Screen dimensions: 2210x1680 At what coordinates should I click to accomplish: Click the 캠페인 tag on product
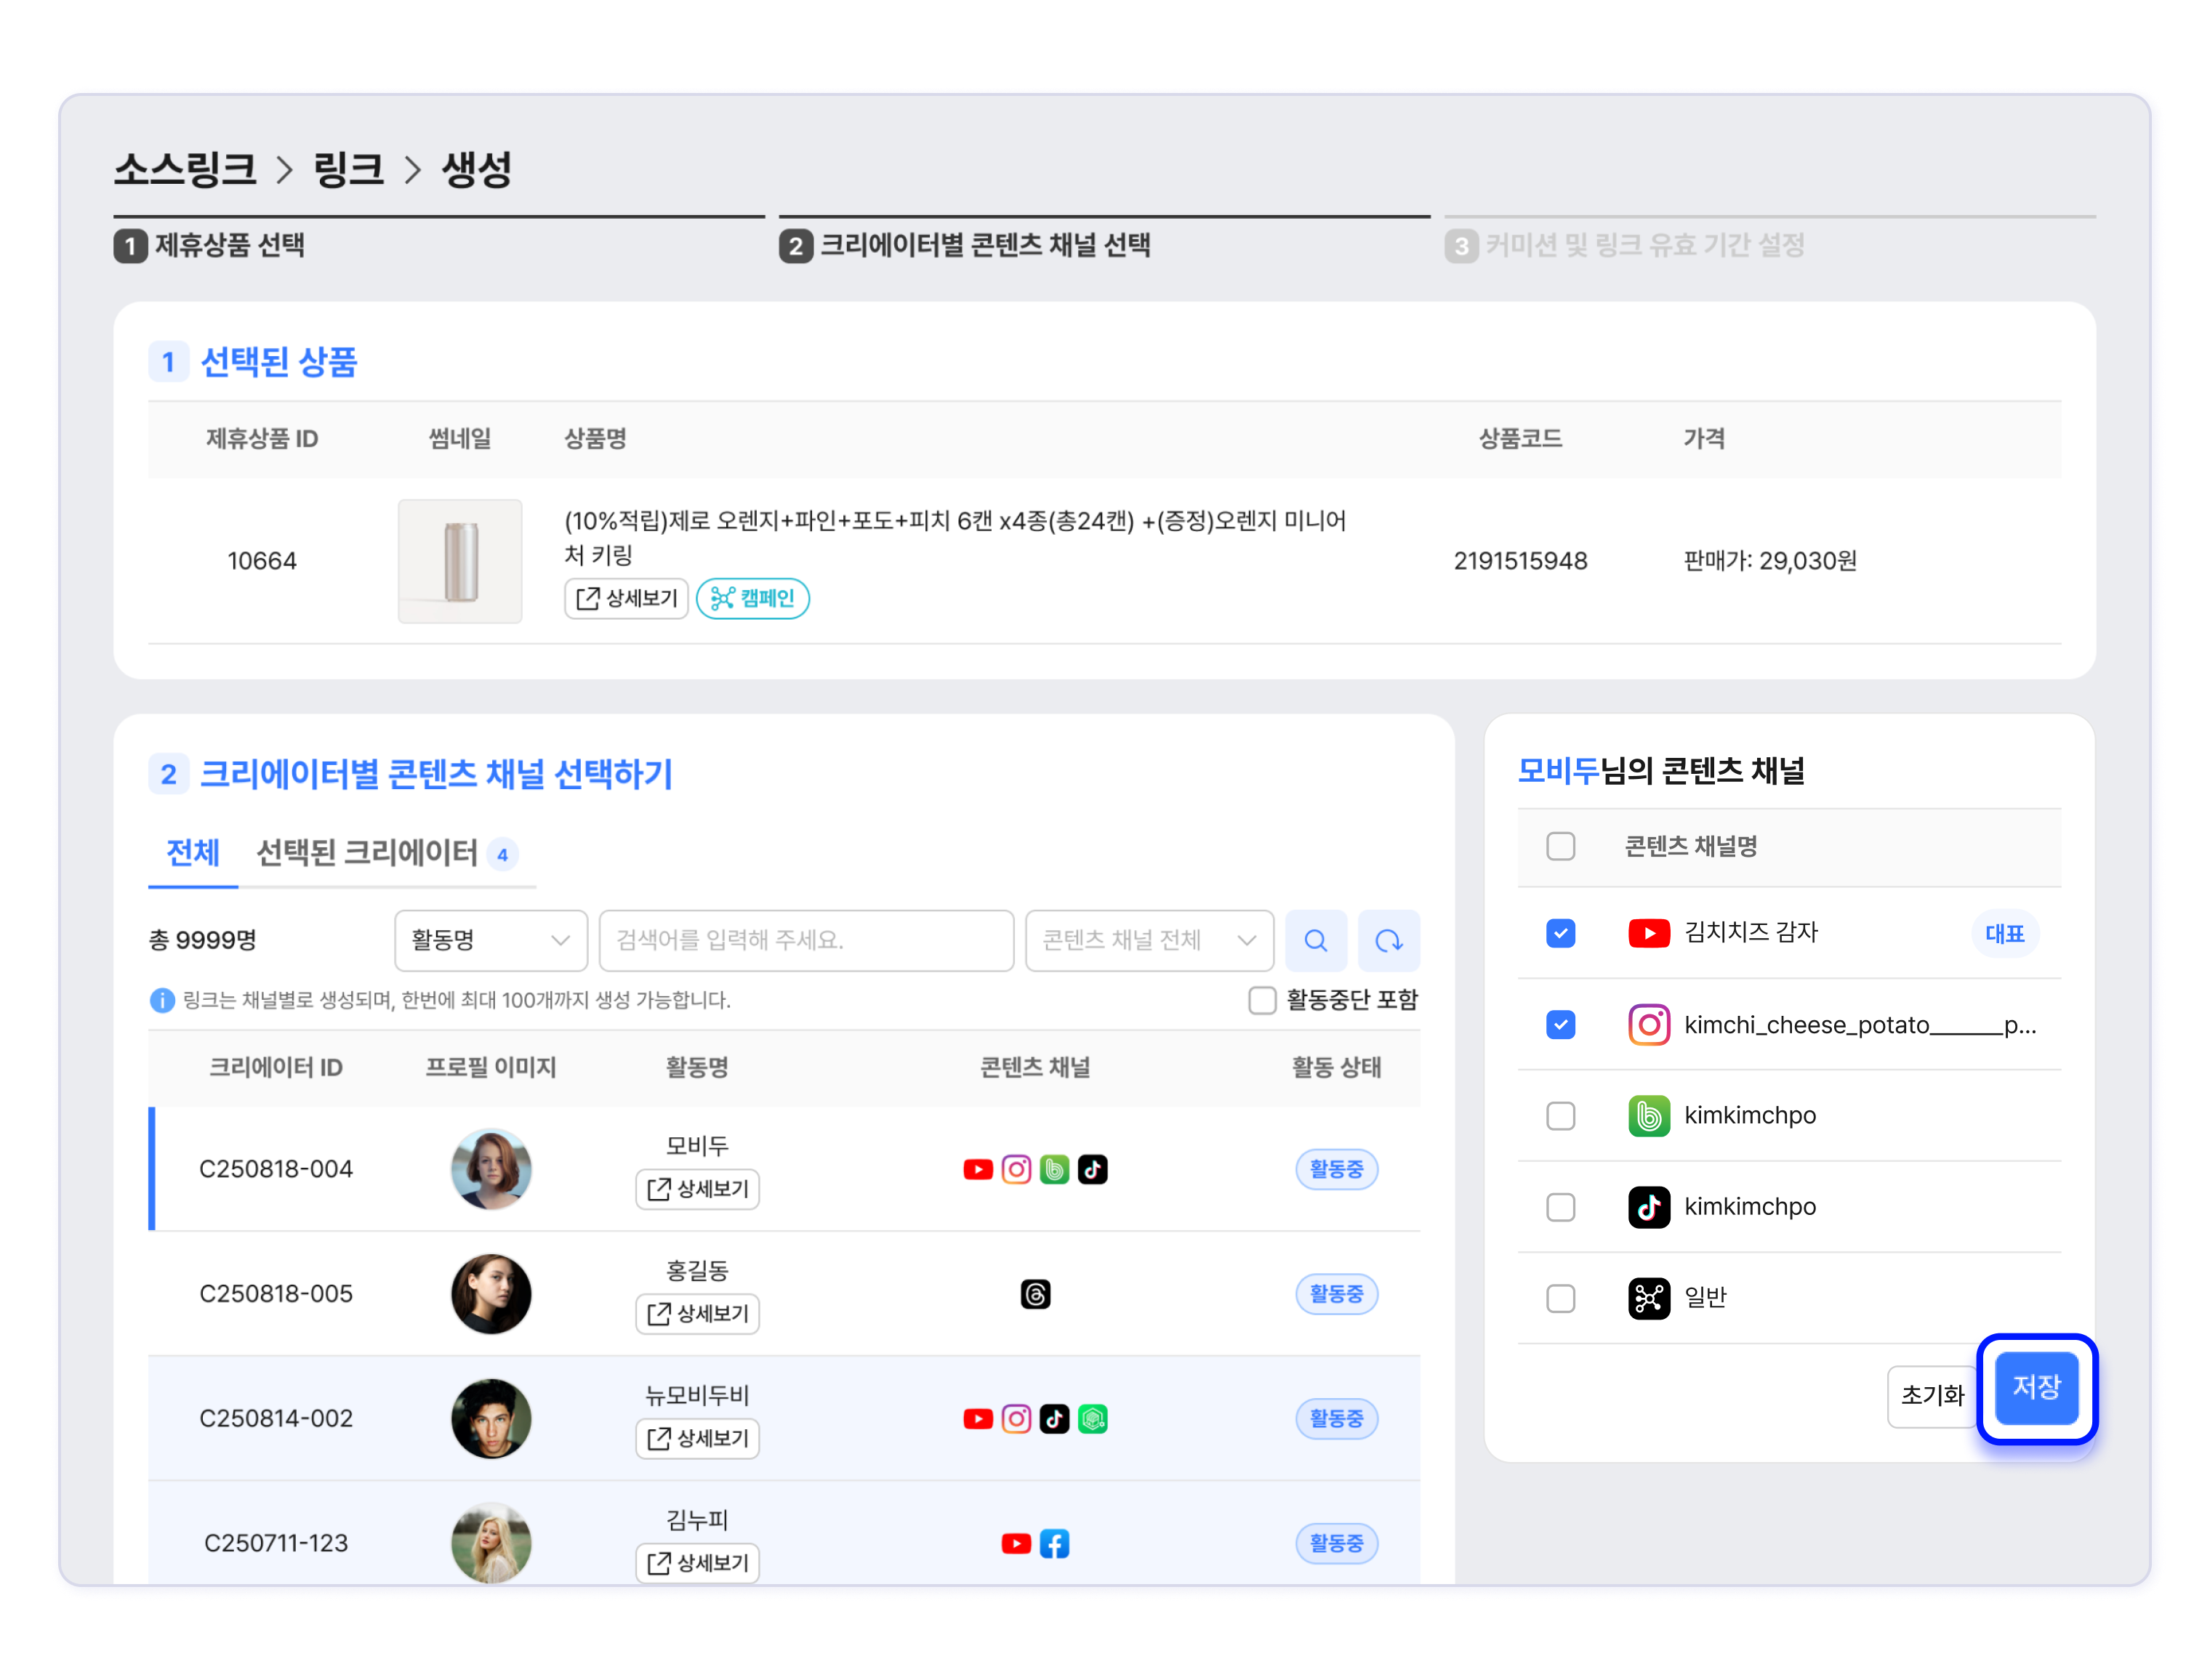tap(752, 598)
